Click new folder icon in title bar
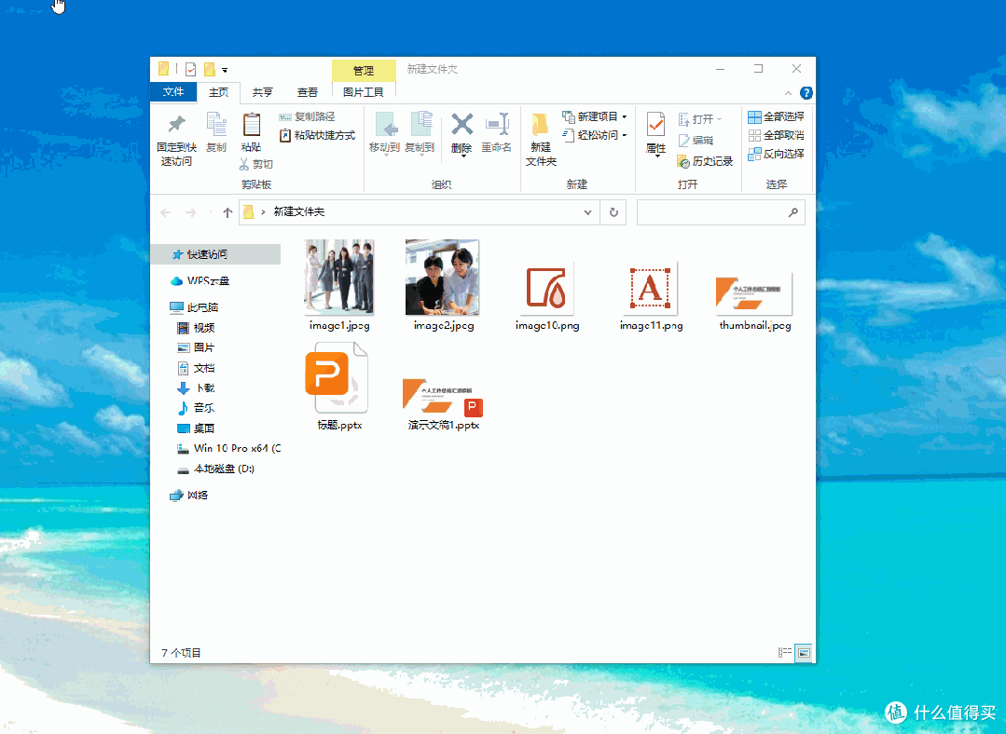Image resolution: width=1006 pixels, height=734 pixels. point(210,69)
